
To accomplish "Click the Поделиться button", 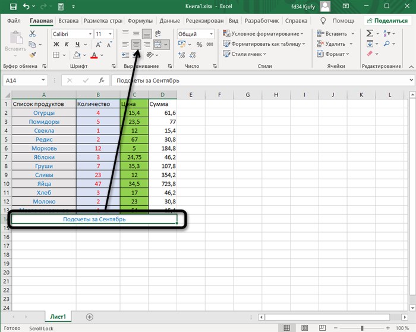I will [x=387, y=21].
